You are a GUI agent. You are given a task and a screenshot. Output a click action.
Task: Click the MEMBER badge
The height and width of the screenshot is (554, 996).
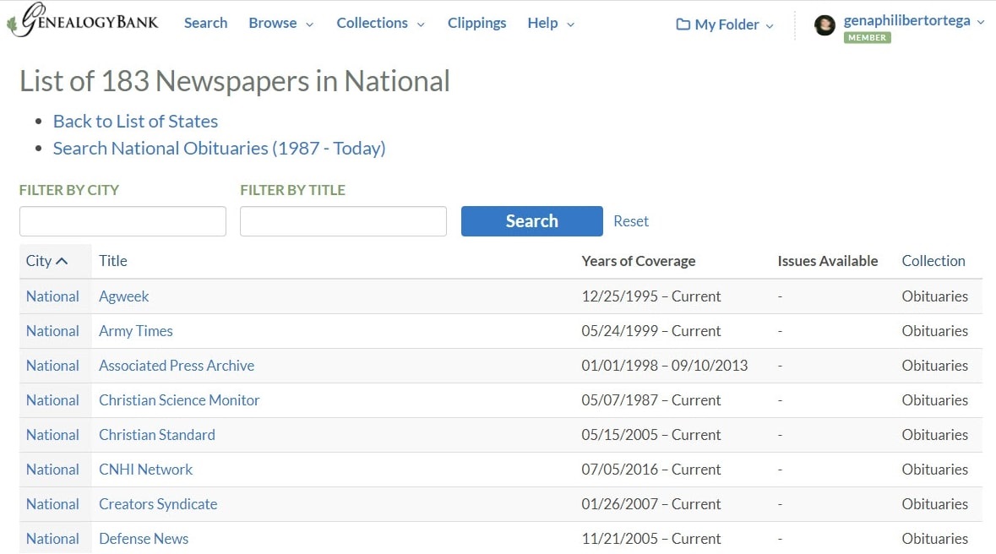click(867, 37)
